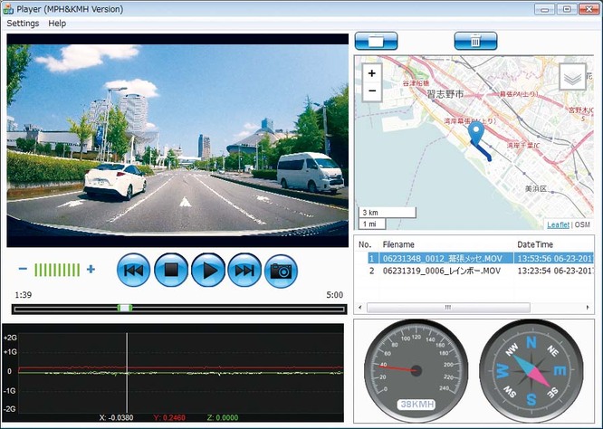Decrease volume with the minus icon
Screen dimensions: 603x429
tap(23, 269)
